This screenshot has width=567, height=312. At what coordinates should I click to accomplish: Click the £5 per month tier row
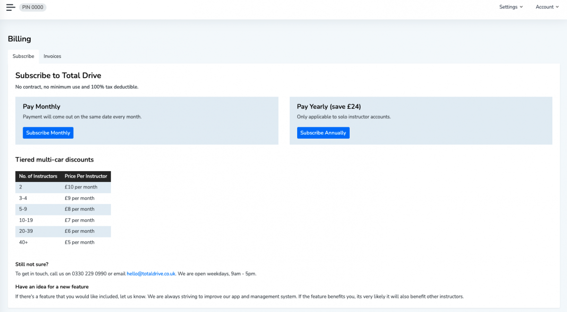tap(63, 242)
